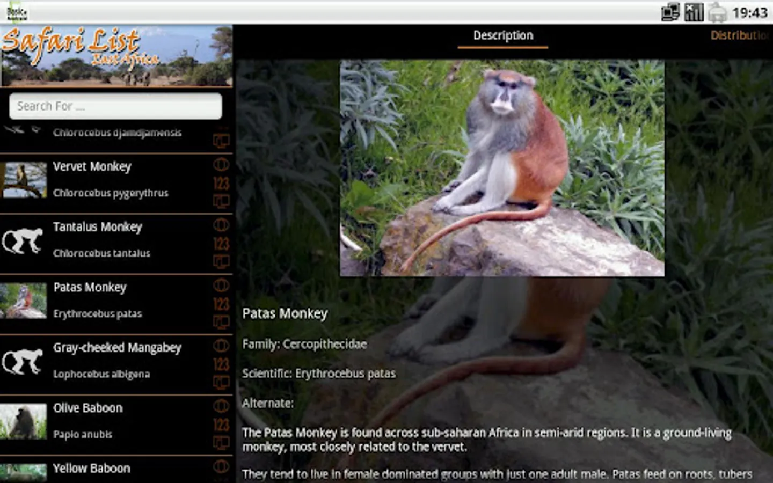Tap the Android debug status bar icon

pyautogui.click(x=717, y=12)
